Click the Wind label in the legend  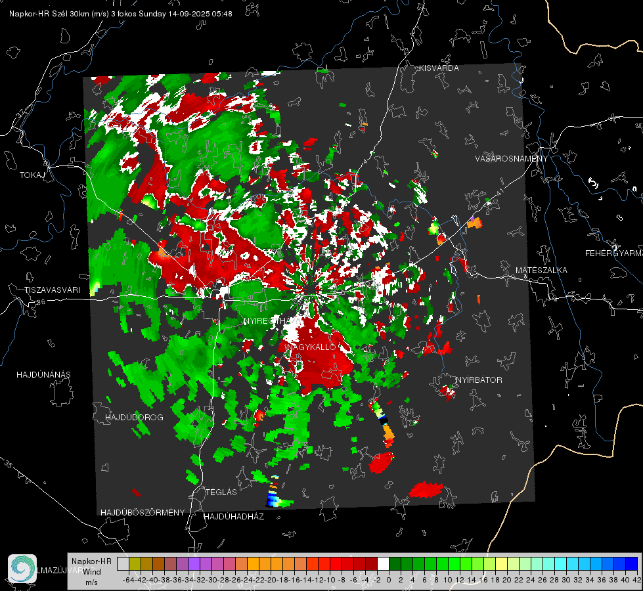(x=92, y=572)
